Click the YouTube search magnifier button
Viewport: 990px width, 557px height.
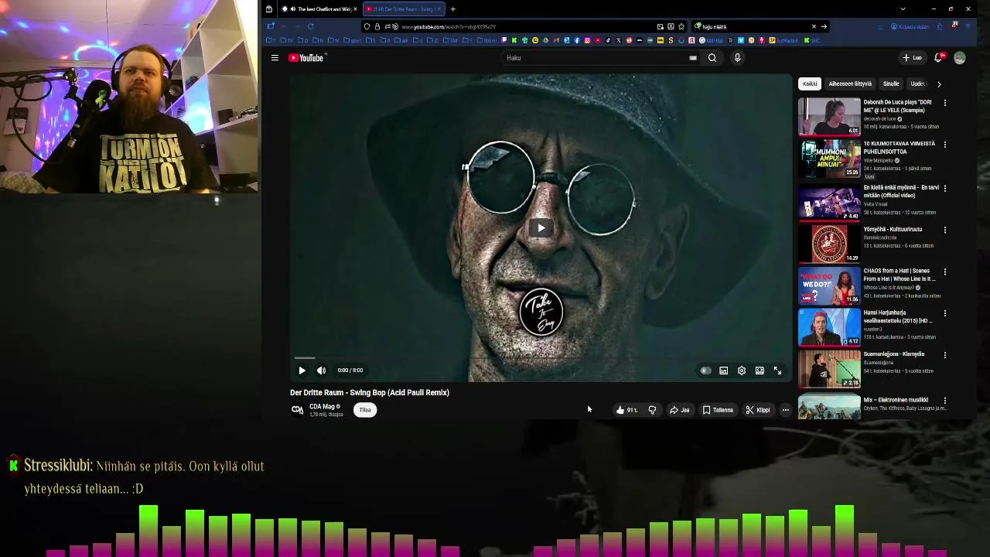pyautogui.click(x=712, y=57)
